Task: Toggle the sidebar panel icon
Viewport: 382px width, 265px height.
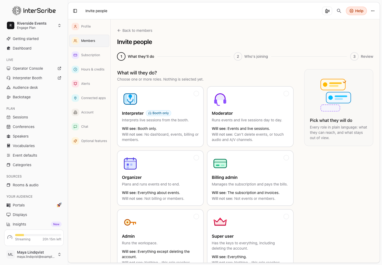Action: 75,11
